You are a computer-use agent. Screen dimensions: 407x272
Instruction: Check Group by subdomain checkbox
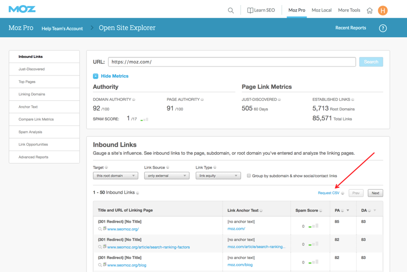pyautogui.click(x=248, y=176)
